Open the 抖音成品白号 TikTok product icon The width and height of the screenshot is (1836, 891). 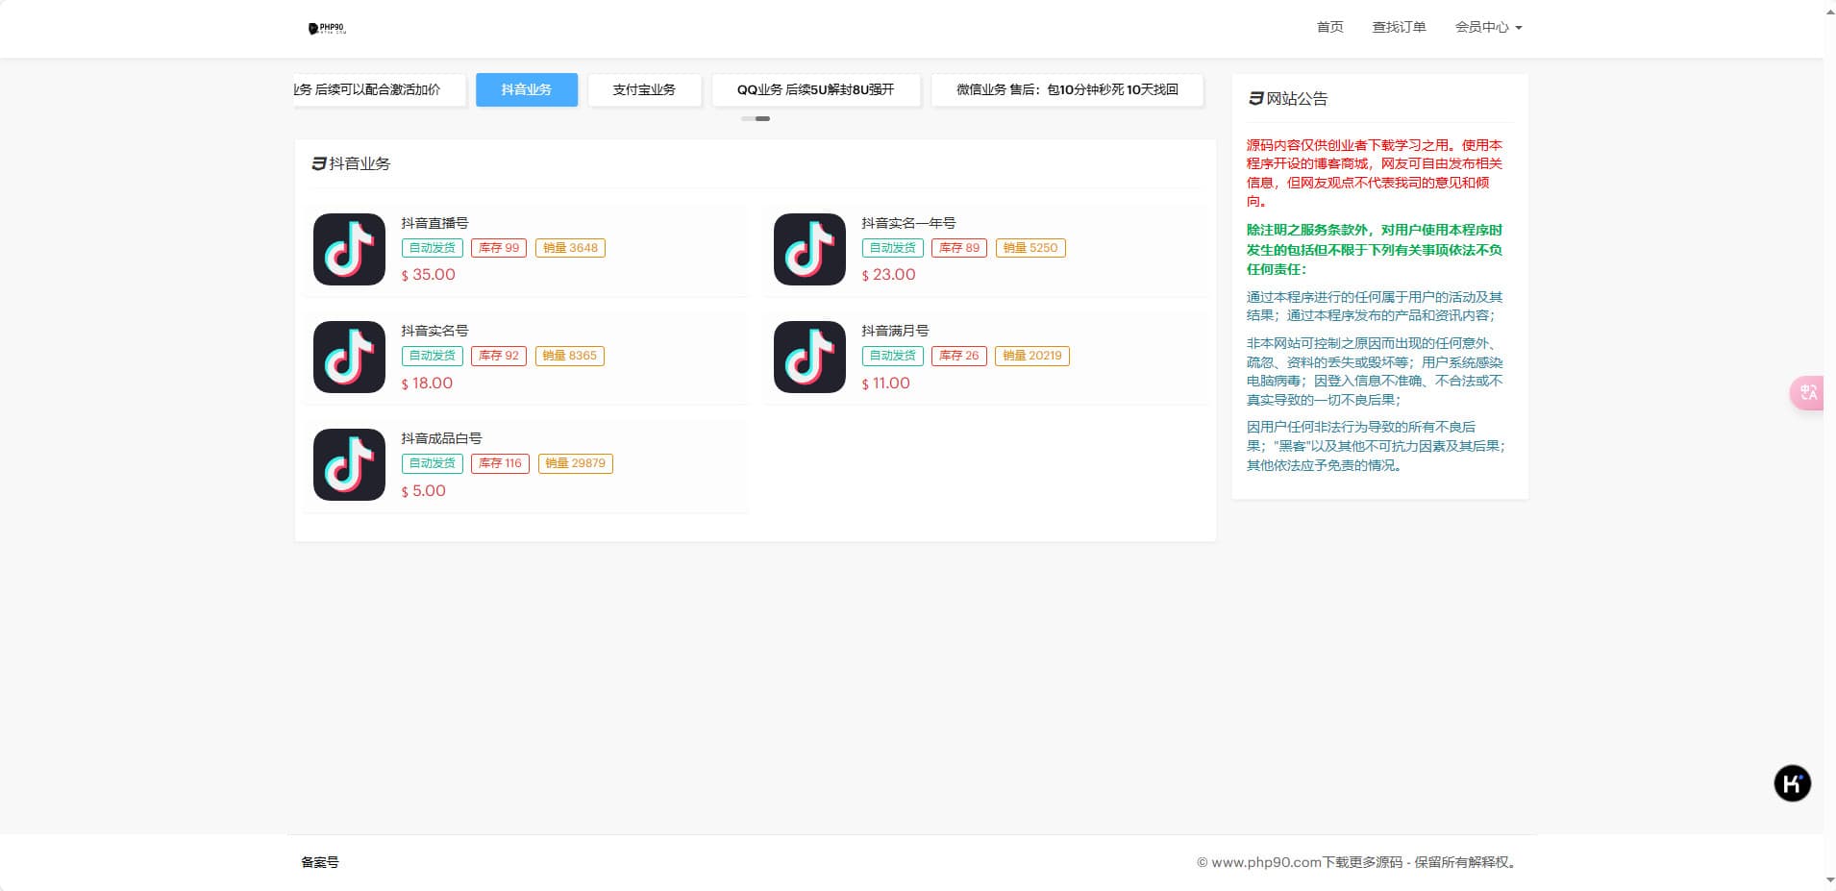coord(349,465)
